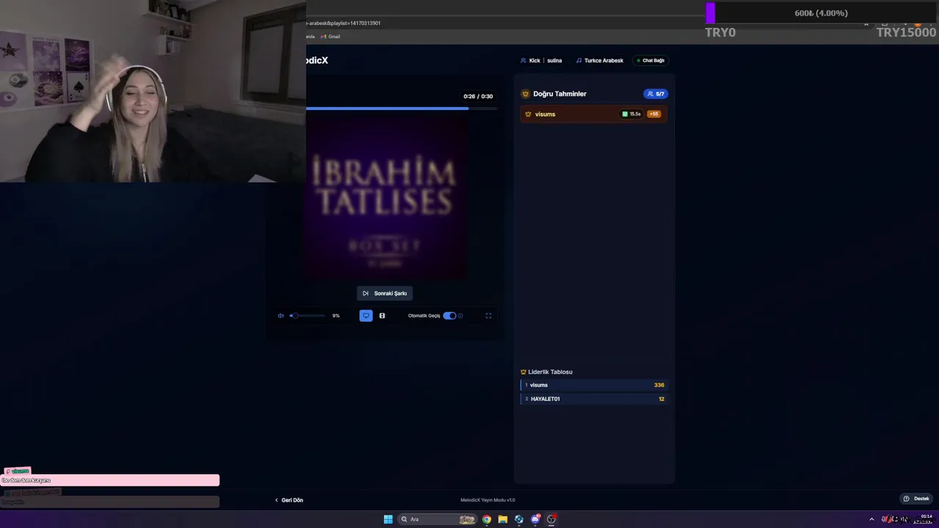Open the Gmail bookmark
This screenshot has width=939, height=528.
click(330, 37)
